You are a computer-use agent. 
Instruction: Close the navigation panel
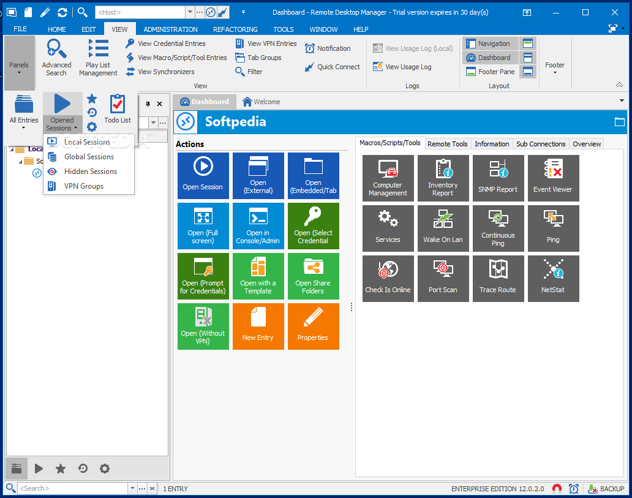tap(160, 104)
